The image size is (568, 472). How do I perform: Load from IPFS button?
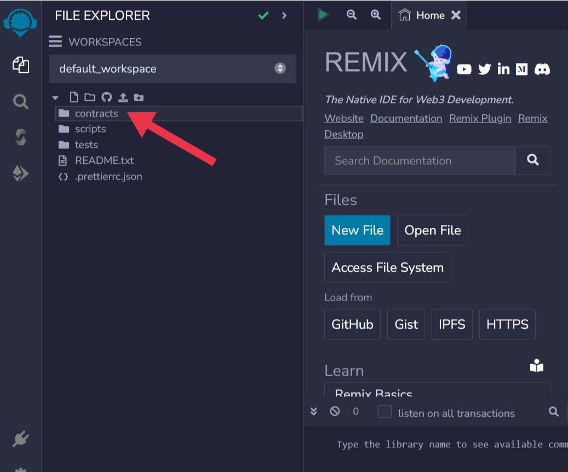452,324
